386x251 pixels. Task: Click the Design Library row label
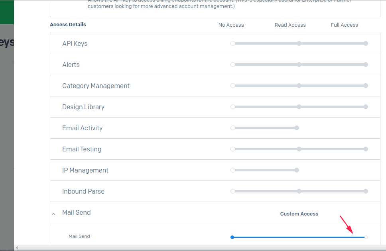83,107
